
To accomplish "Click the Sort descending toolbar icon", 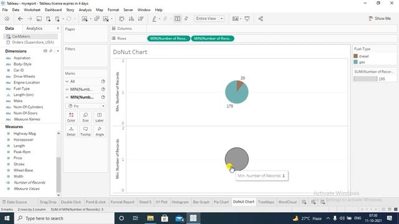I will (141, 19).
